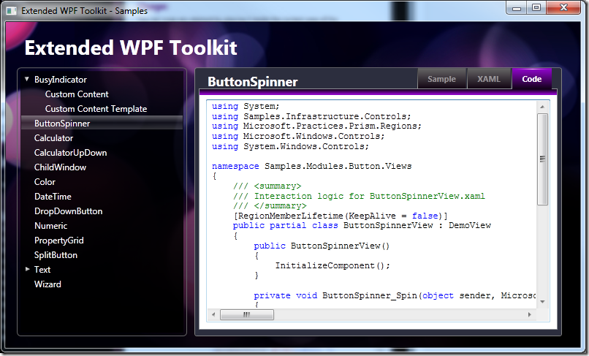Click the 'public ButtonSpinnerView()' line

322,246
